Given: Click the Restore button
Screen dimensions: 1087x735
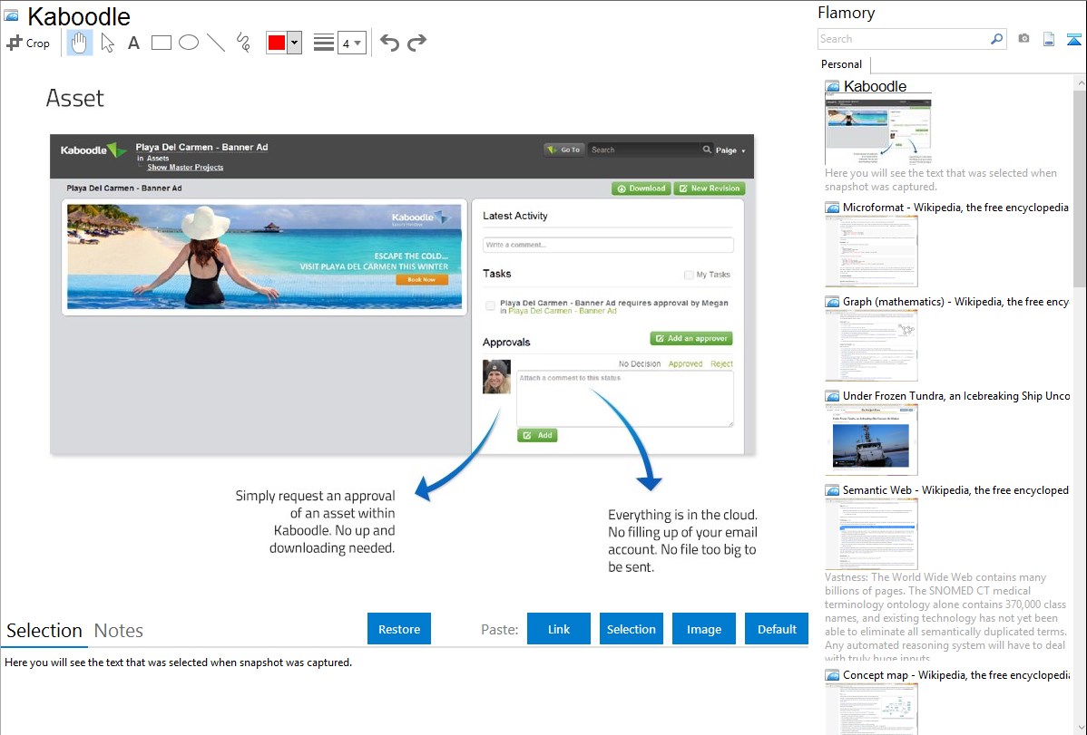Looking at the screenshot, I should point(399,629).
